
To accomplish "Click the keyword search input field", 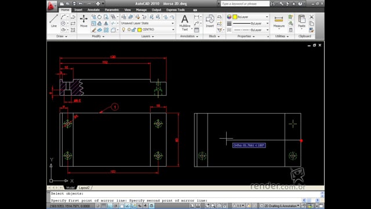I will pos(245,3).
